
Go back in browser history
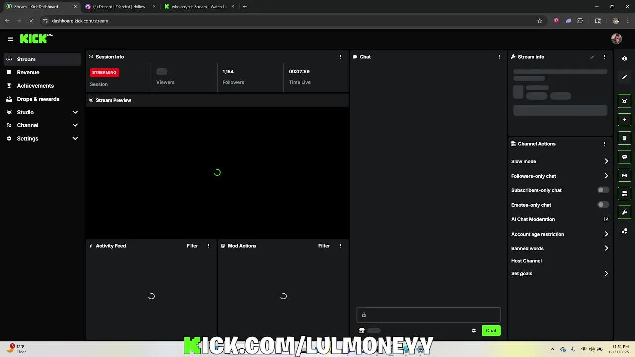pos(7,21)
